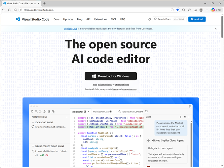
Task: Dismiss the version announcement banner
Action: (216, 29)
